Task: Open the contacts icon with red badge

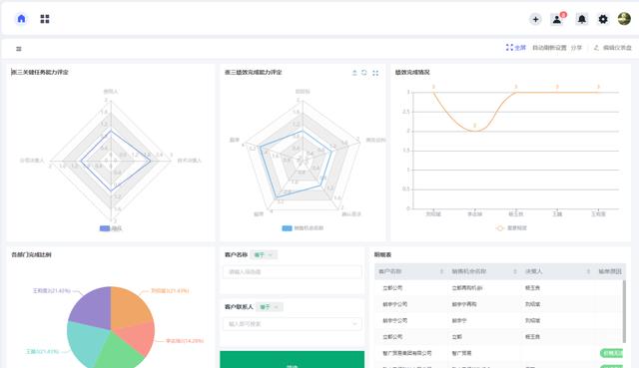Action: (557, 19)
